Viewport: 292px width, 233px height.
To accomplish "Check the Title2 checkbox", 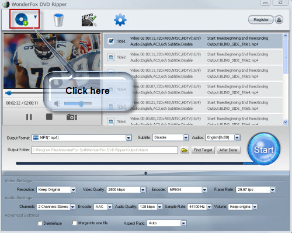I will click(x=111, y=57).
